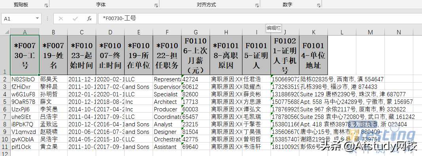Screen dimensions: 422x156
Task: Click header cell *F01022-担任职务
Action: point(167,55)
